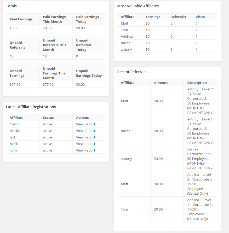Click the Recent Referrals panel heading
The image size is (229, 233).
click(x=131, y=72)
